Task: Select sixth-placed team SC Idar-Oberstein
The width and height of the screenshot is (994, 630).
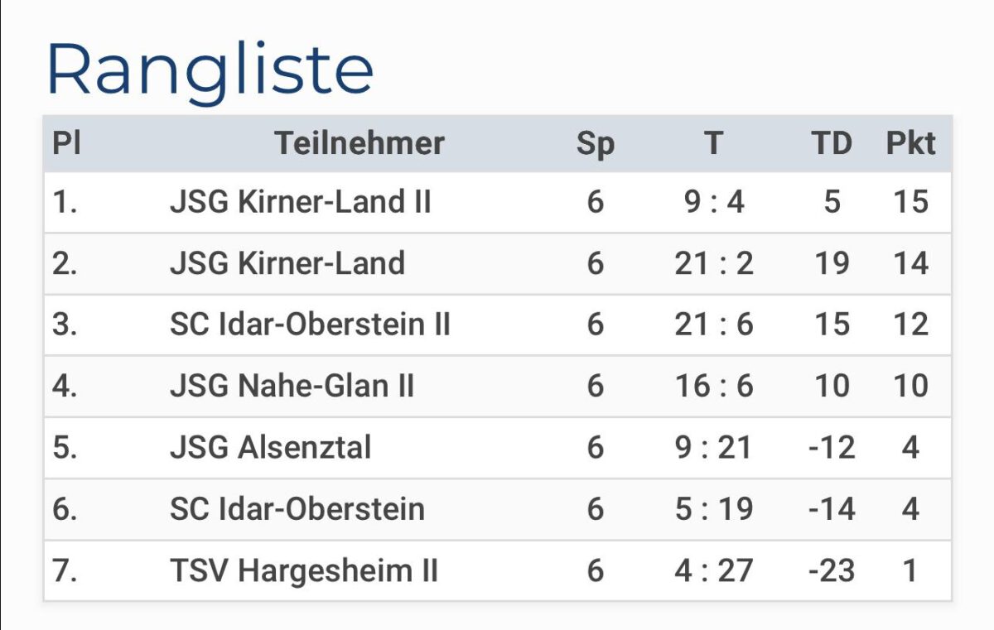Action: [297, 509]
